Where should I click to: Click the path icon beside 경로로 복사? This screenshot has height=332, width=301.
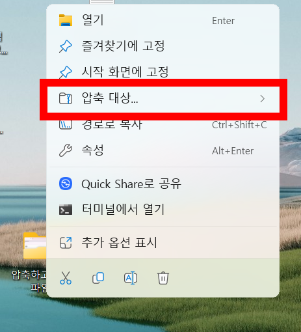66,125
